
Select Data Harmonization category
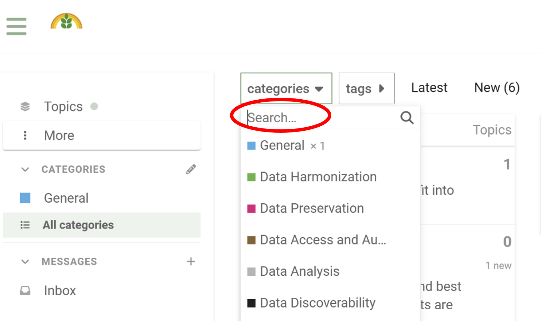[x=330, y=177]
